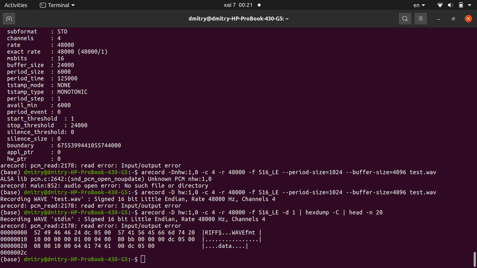Restore the terminal window size
477x268 pixels.
click(x=453, y=19)
